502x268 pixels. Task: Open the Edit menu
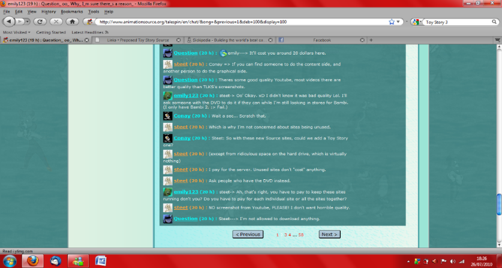tap(19, 11)
